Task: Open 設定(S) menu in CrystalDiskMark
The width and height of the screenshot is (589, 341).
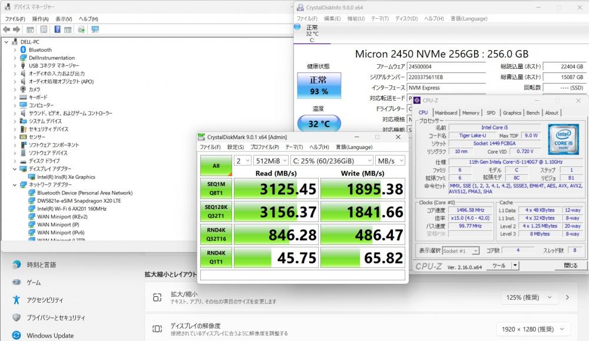Action: [236, 147]
